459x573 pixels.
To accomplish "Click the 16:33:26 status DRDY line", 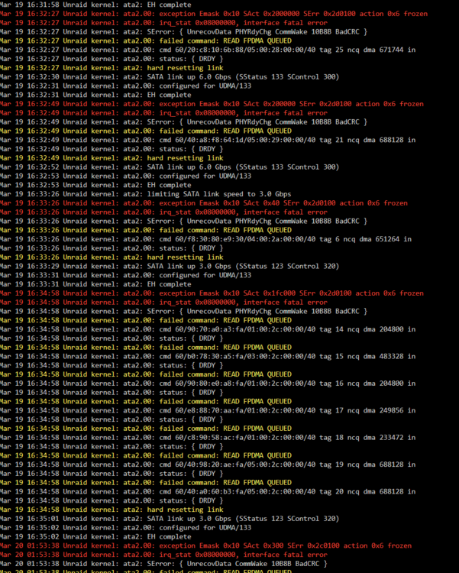I will tap(112, 248).
